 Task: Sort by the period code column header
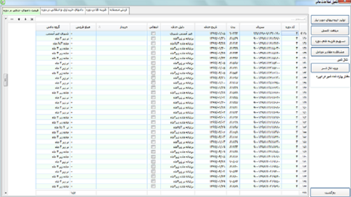tap(290, 27)
